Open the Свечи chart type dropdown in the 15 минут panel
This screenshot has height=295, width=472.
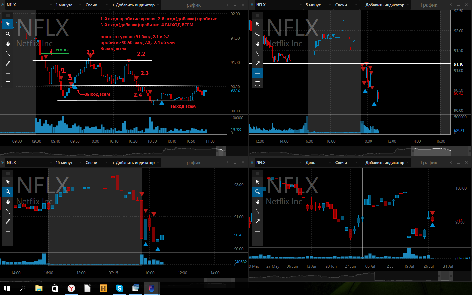tap(96, 163)
